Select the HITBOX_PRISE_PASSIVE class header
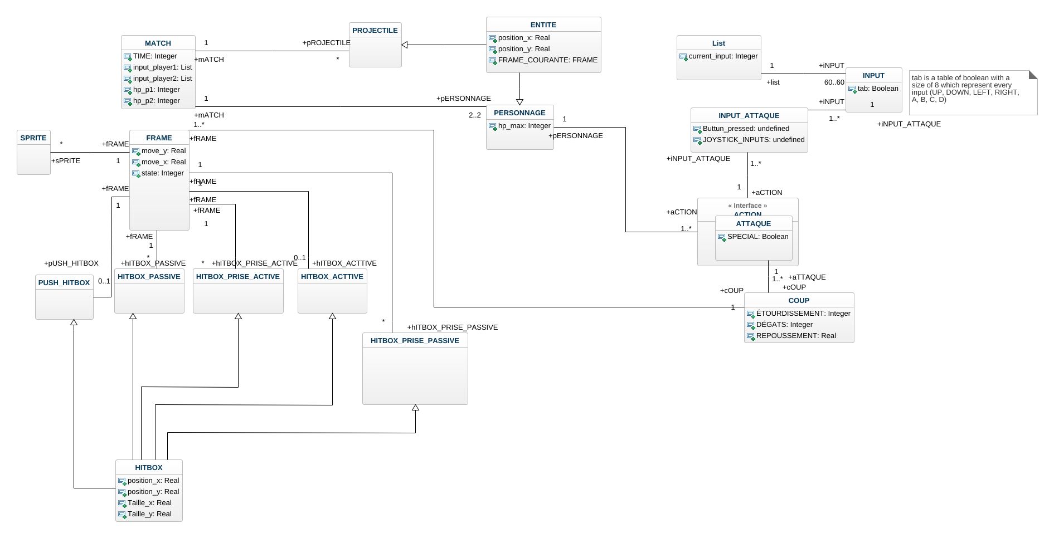Viewport: 1054px width, 538px height. (415, 341)
